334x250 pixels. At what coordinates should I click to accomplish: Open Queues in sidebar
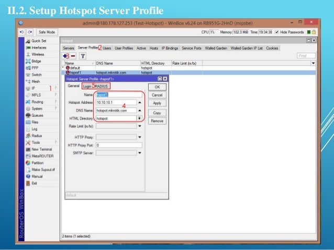pos(37,115)
